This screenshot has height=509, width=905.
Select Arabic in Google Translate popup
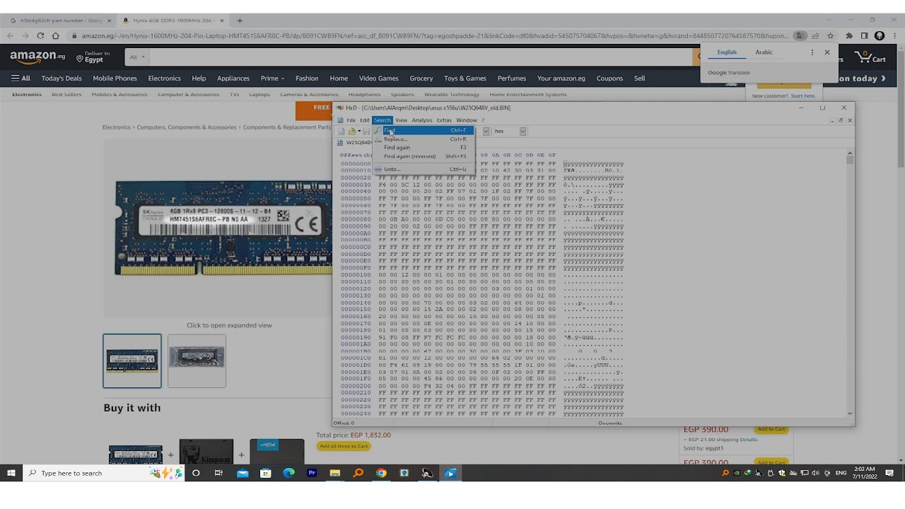(x=764, y=52)
